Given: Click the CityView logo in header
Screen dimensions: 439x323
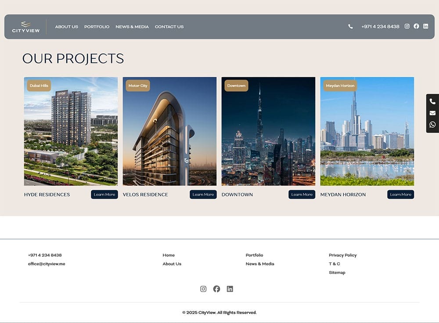Looking at the screenshot, I should click(26, 27).
